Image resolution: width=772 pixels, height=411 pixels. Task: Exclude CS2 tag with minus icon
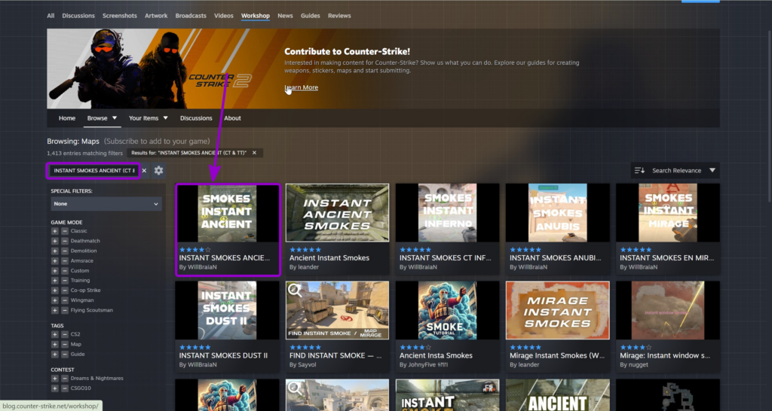(x=65, y=334)
